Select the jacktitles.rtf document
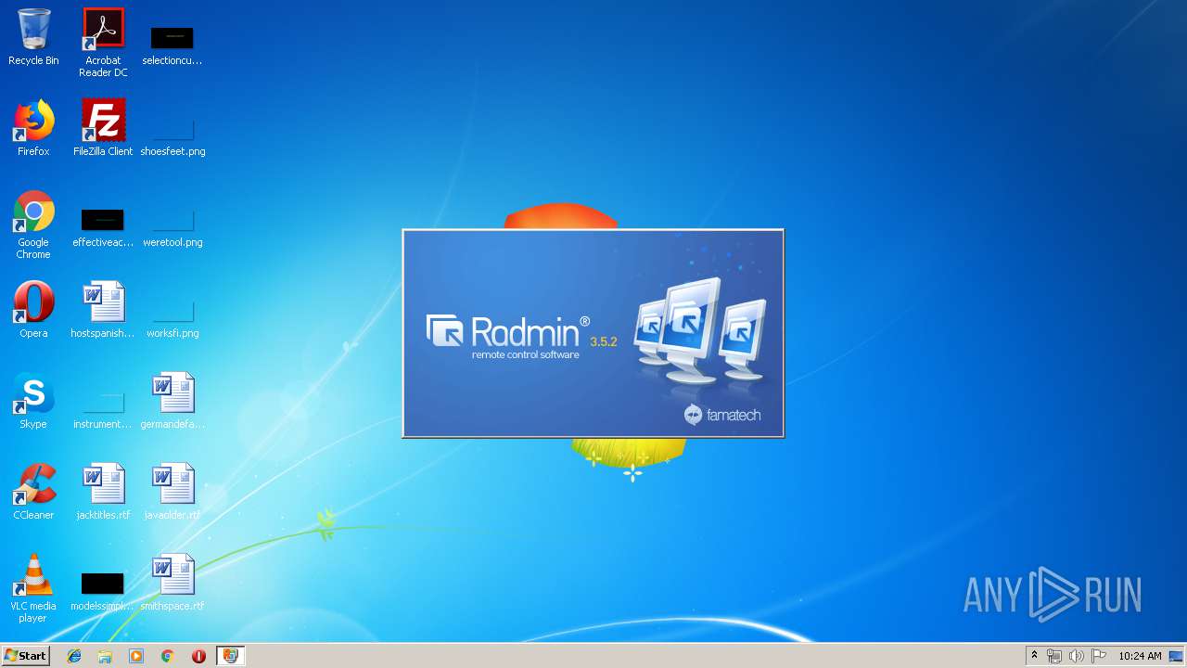Screen dimensions: 1187x668 click(x=103, y=492)
